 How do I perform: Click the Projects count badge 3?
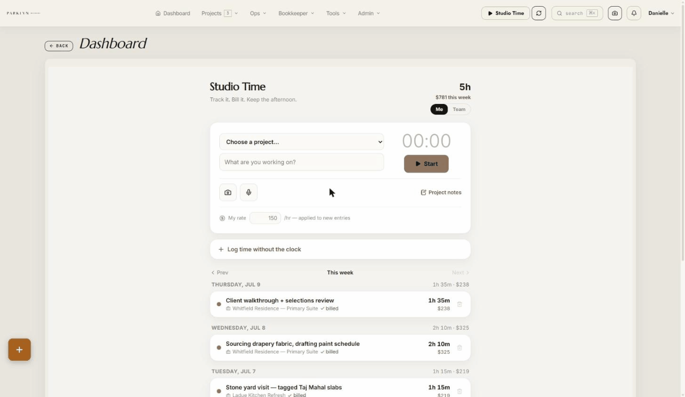click(x=228, y=13)
